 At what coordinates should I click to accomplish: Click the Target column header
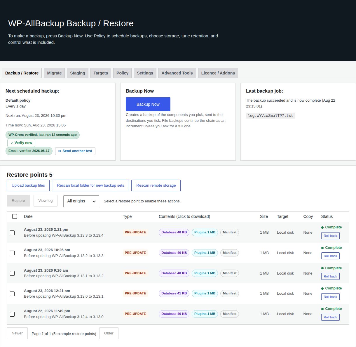(282, 216)
